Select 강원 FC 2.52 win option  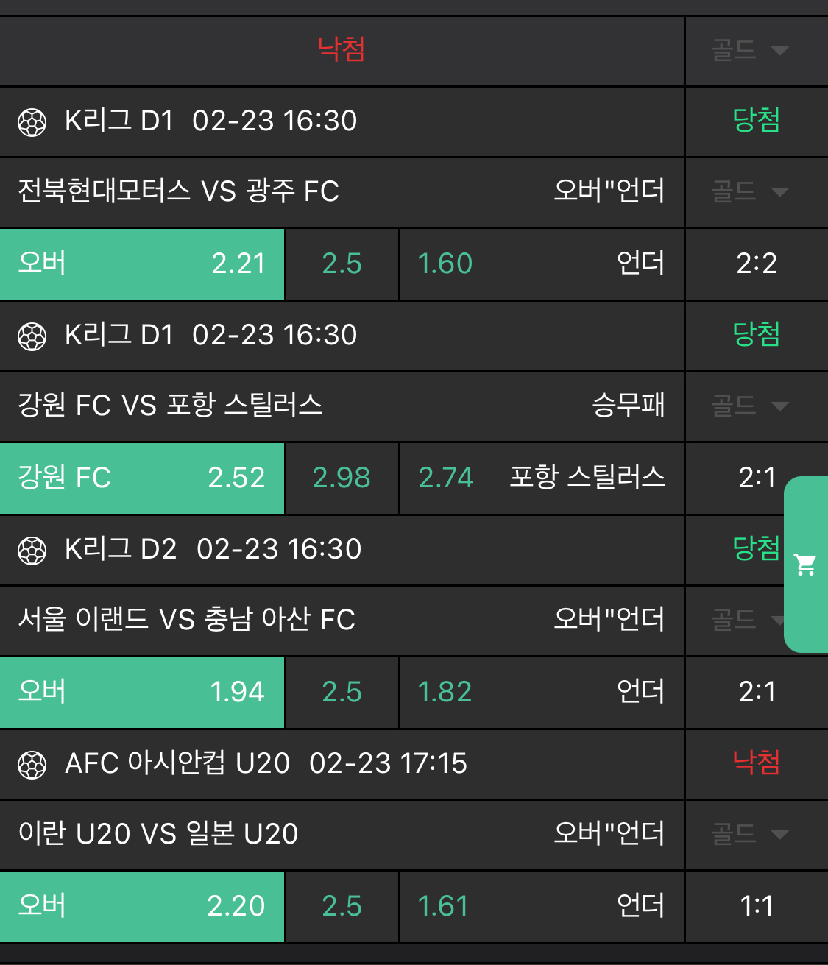point(142,478)
